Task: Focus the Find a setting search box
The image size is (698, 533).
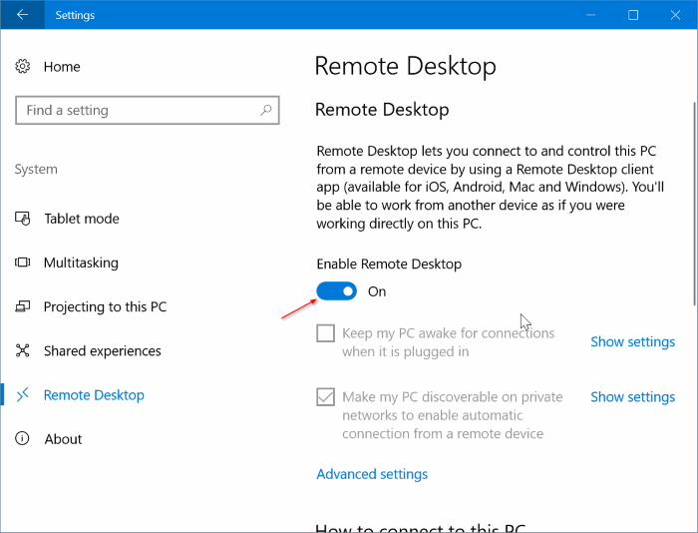Action: 147,110
